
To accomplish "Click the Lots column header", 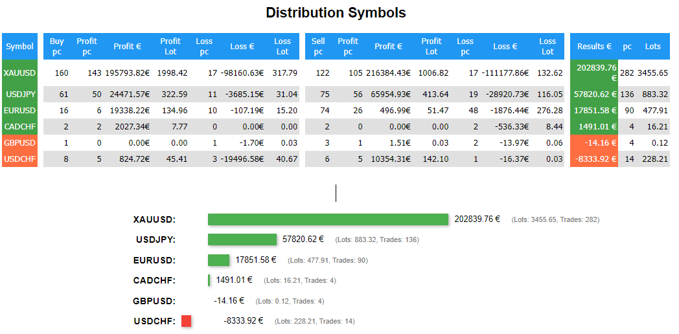I will (652, 47).
